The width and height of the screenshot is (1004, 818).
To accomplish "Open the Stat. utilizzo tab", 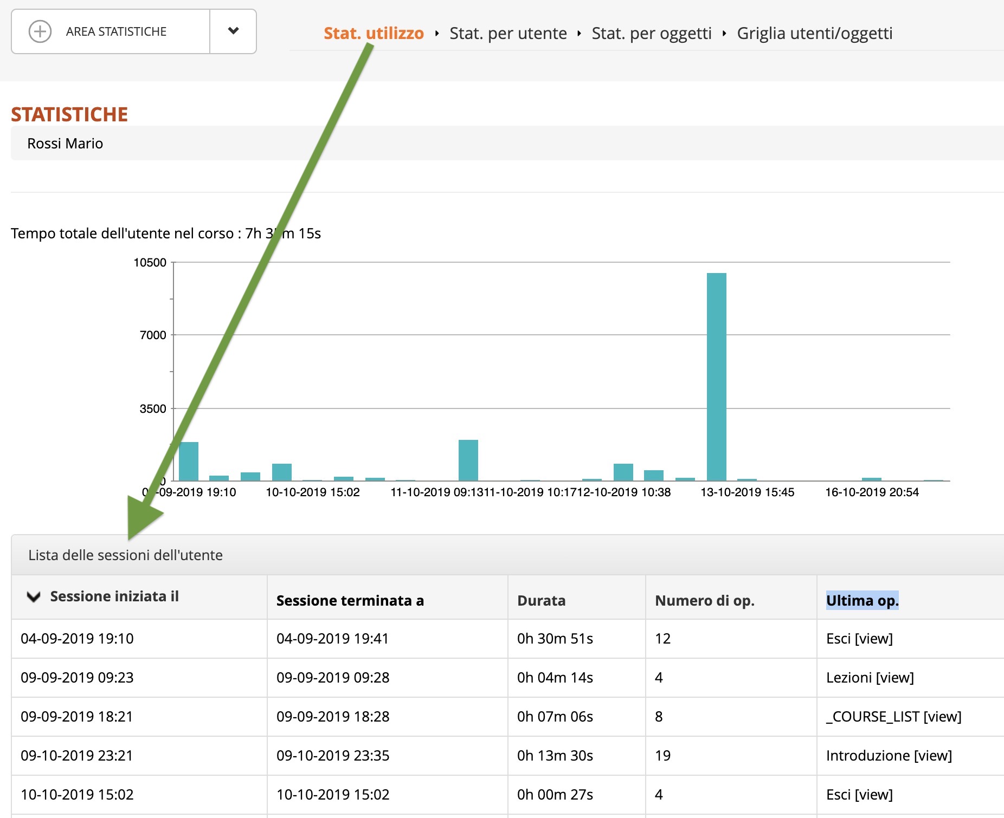I will tap(373, 34).
